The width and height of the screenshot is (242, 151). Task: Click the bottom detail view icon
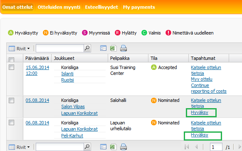(x=103, y=147)
